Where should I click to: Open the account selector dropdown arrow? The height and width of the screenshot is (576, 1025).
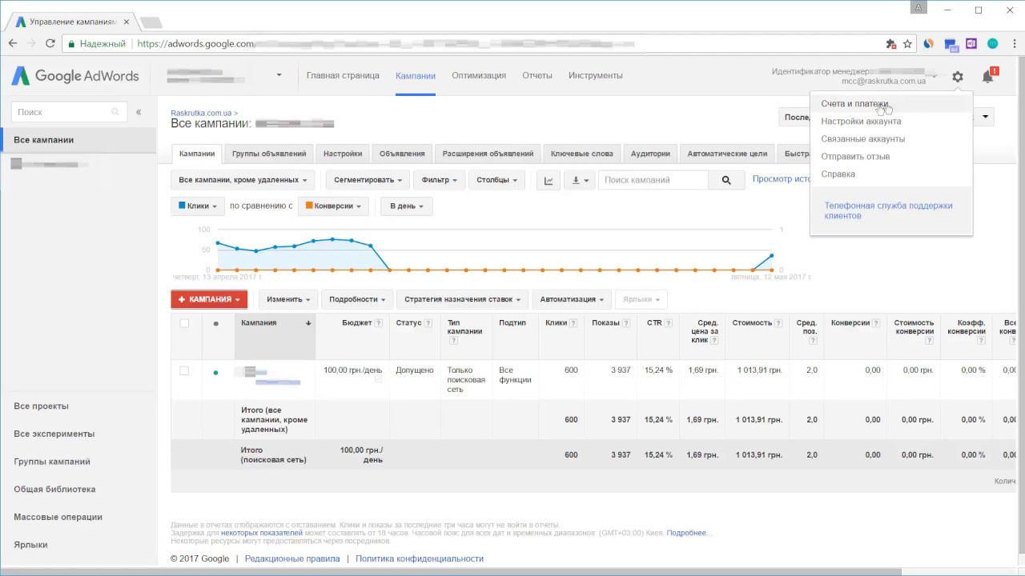pos(279,75)
